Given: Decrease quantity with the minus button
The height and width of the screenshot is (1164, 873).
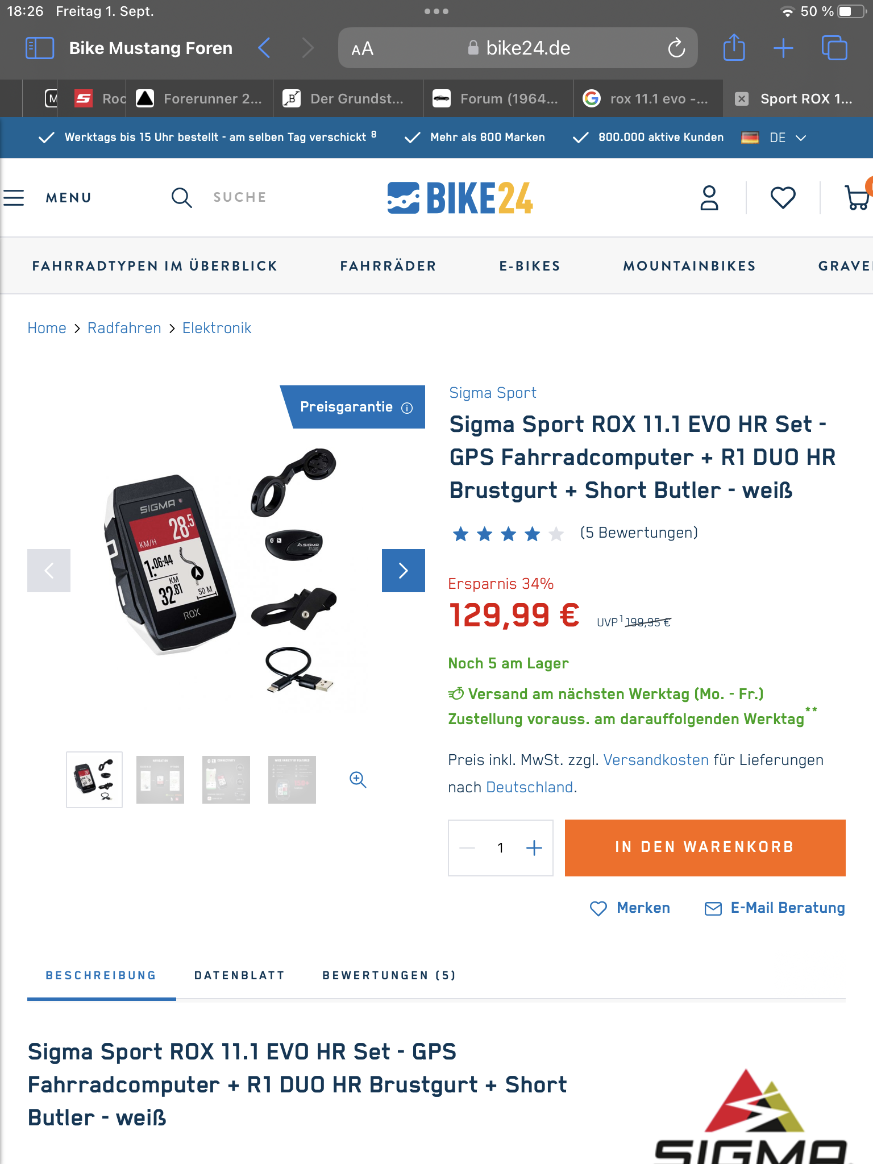Looking at the screenshot, I should (x=467, y=848).
